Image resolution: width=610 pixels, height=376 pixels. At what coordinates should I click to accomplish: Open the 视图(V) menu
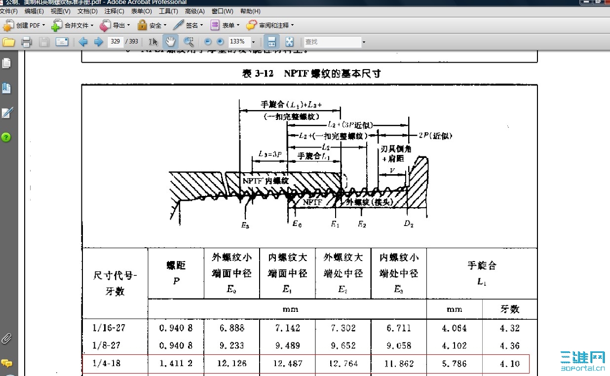tap(60, 11)
